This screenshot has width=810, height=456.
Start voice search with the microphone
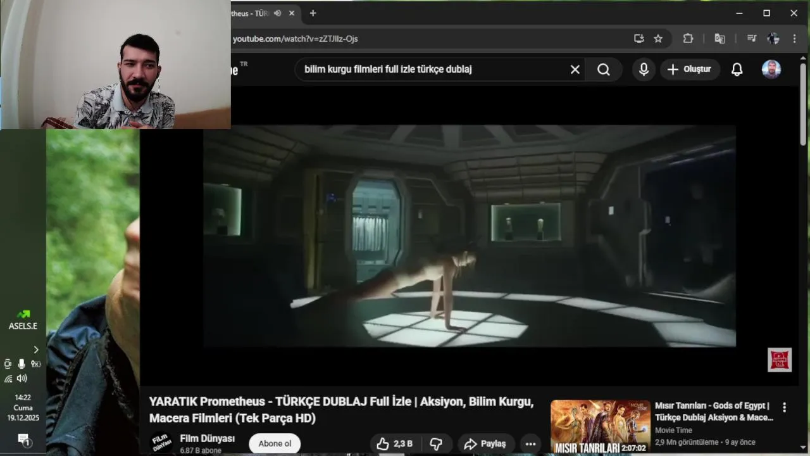(644, 70)
